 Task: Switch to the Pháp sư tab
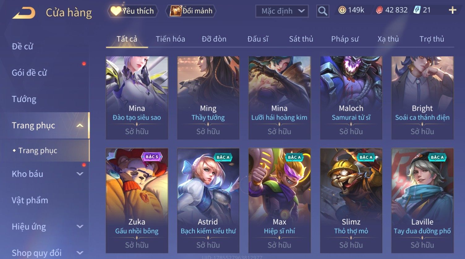coord(345,39)
